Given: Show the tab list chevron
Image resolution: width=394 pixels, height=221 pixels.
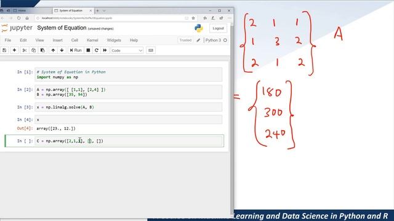Looking at the screenshot, I should pyautogui.click(x=104, y=10).
